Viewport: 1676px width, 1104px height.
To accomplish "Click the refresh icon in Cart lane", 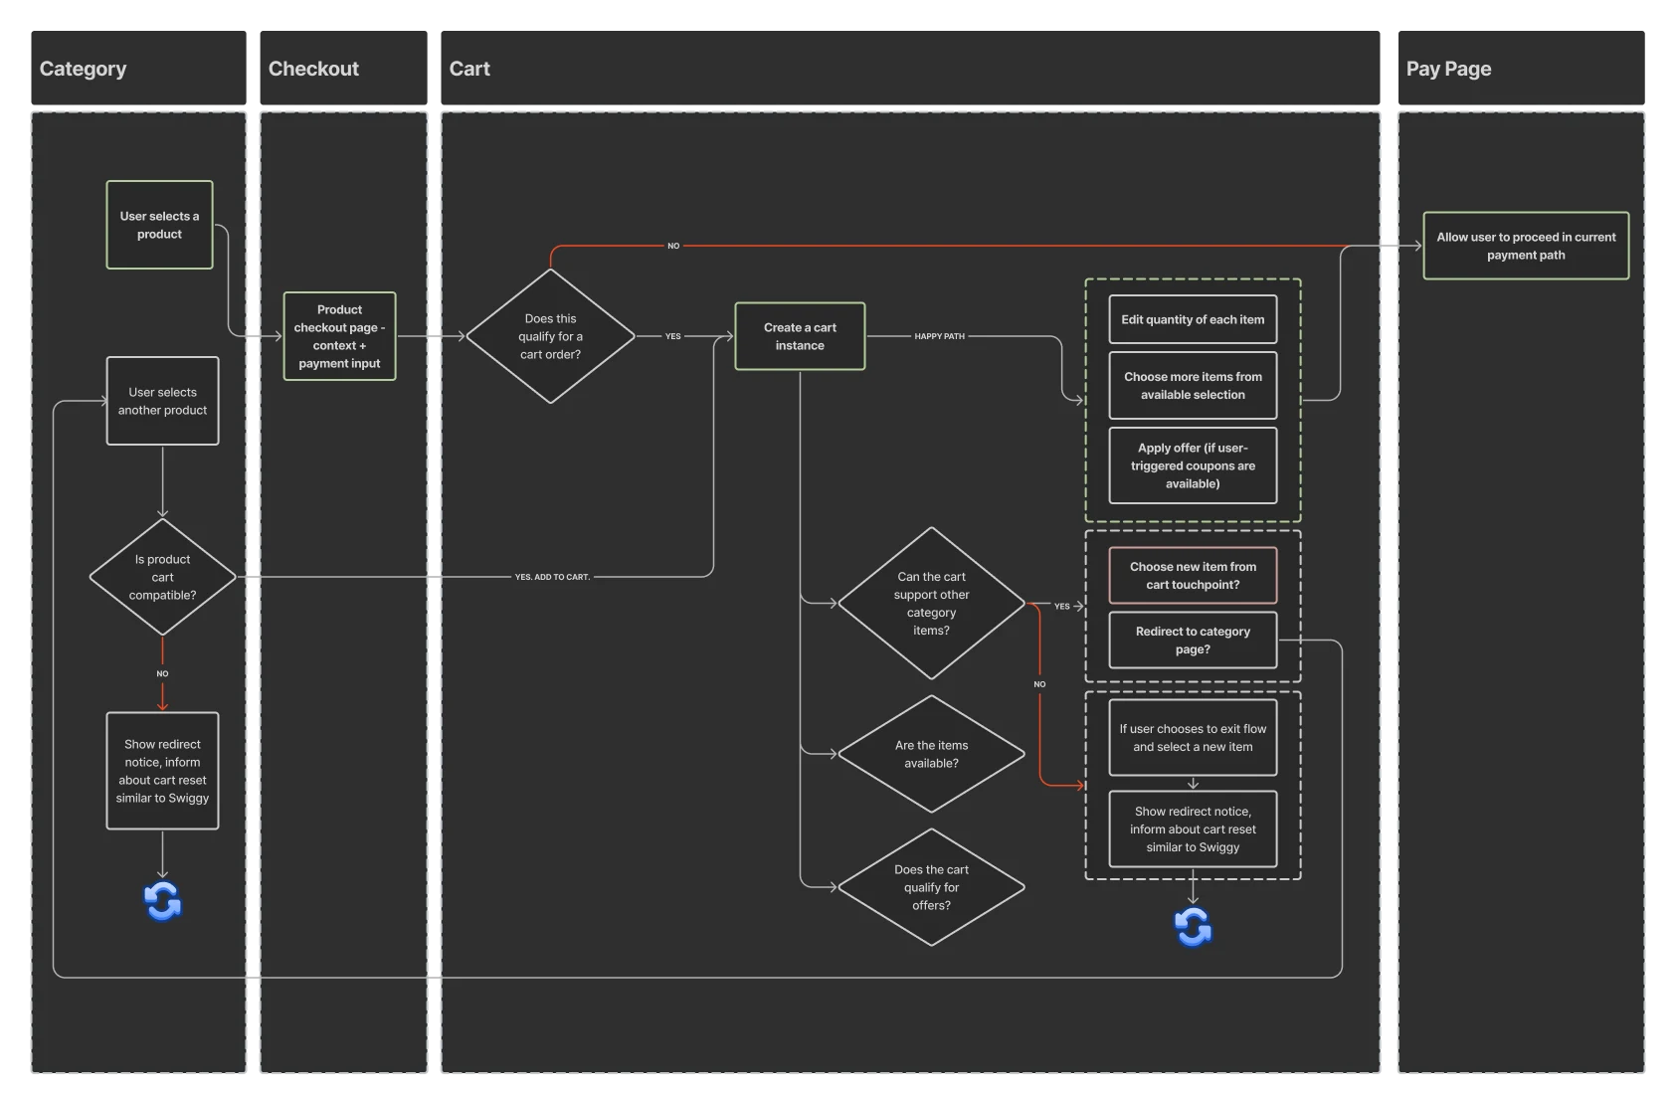I will pos(1193,926).
